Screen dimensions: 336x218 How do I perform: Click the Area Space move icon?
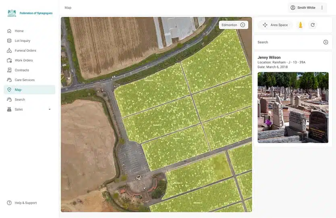[x=265, y=25]
